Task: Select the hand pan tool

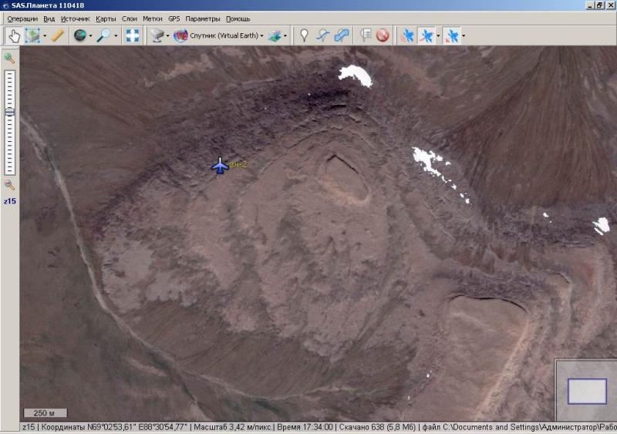Action: [14, 35]
